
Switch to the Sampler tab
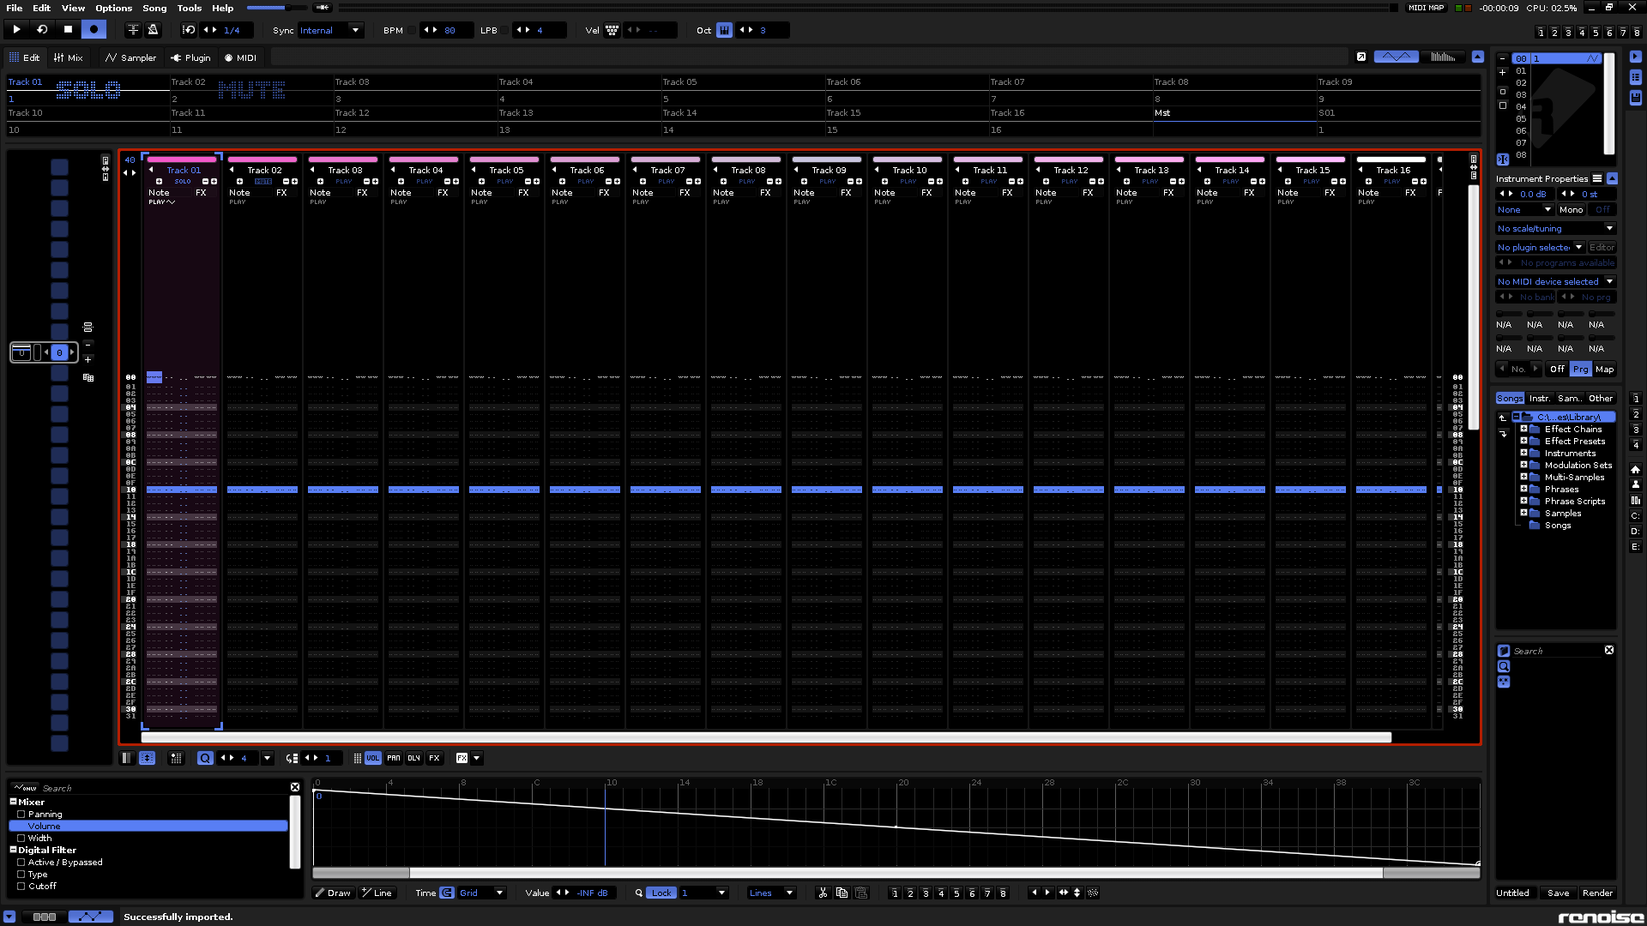click(130, 58)
